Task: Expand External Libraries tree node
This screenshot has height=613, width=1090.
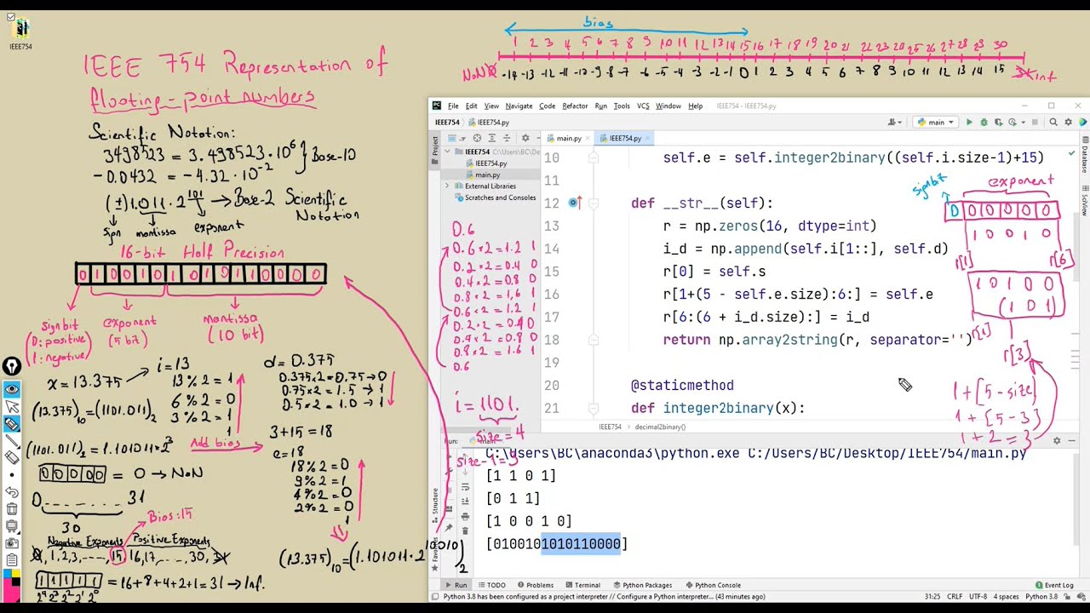Action: pyautogui.click(x=447, y=186)
